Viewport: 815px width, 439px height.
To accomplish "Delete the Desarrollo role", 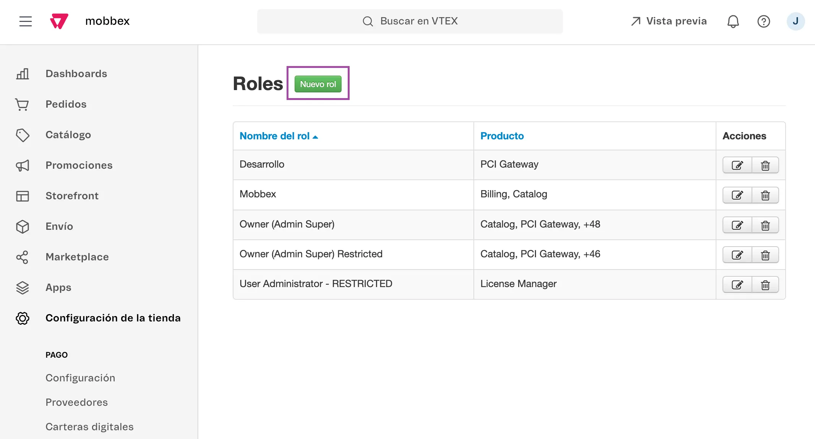I will click(765, 165).
